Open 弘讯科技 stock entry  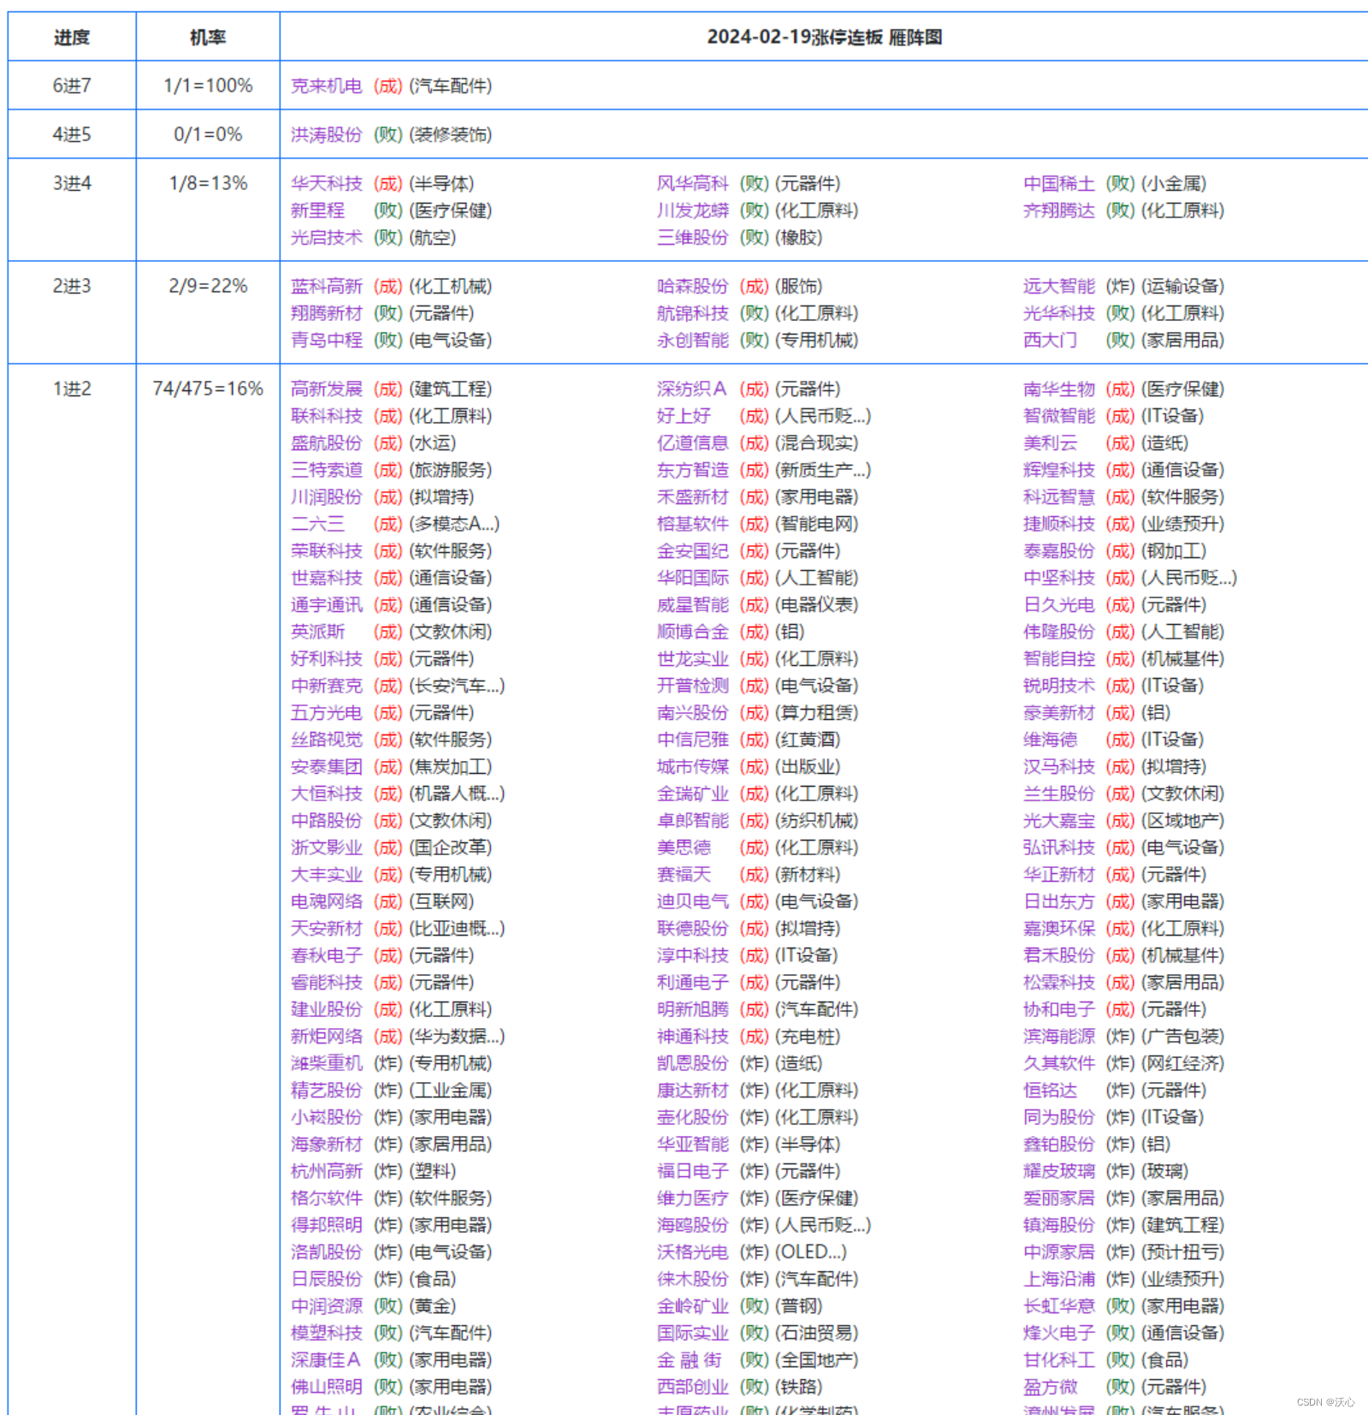tap(1058, 847)
